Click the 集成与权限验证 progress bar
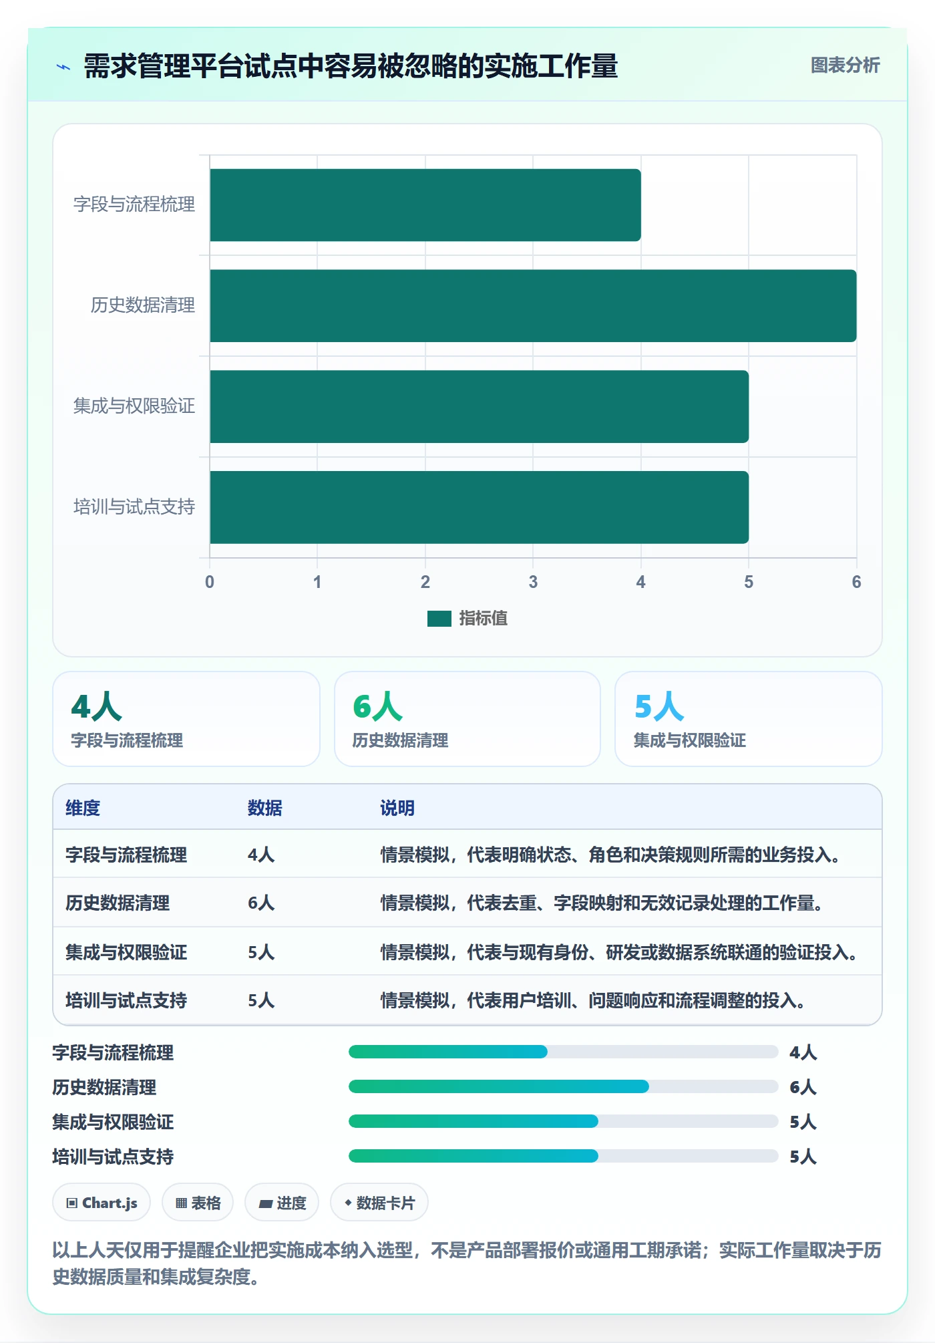 coord(563,1122)
